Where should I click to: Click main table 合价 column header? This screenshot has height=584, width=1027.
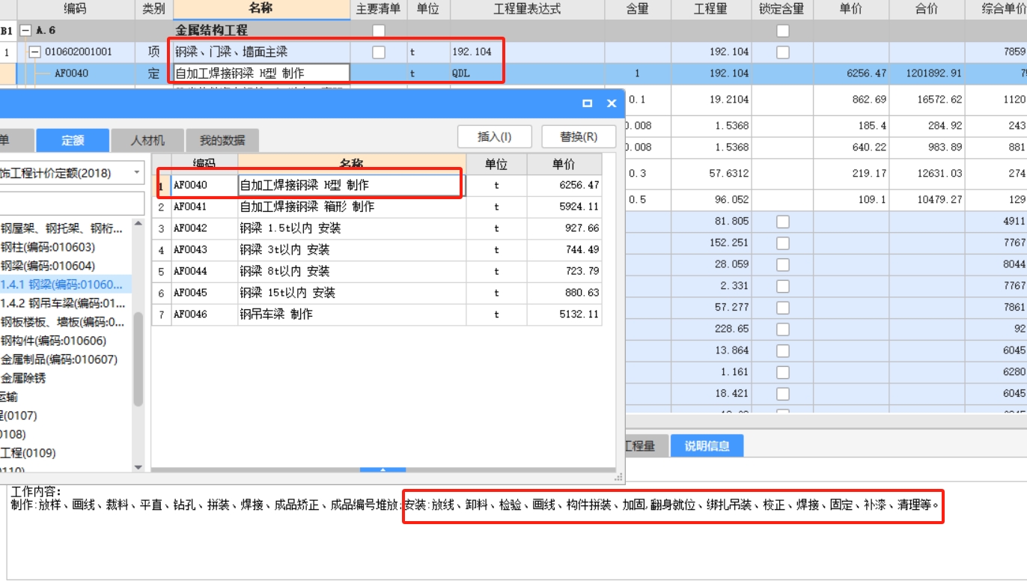coord(927,10)
